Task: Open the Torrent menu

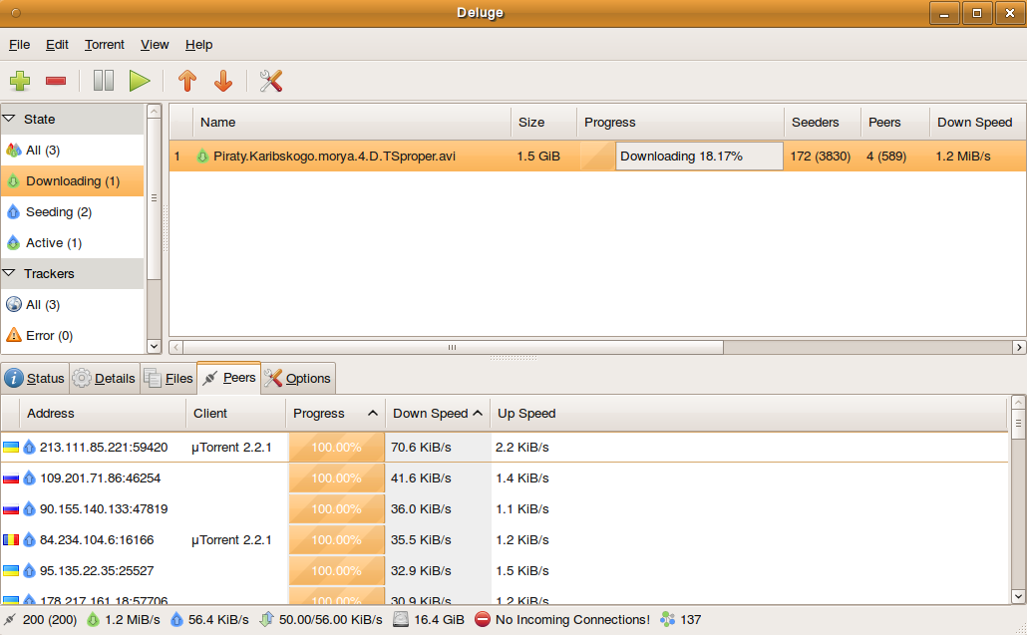Action: (x=104, y=45)
